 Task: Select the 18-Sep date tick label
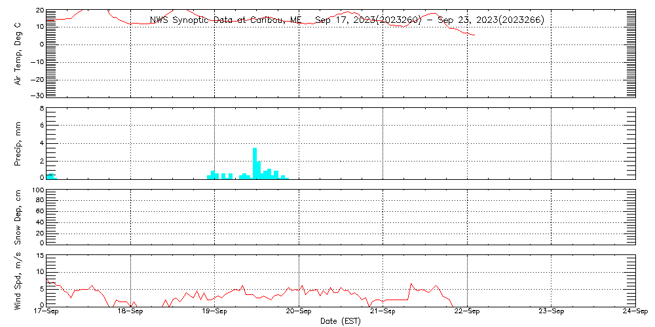(131, 313)
